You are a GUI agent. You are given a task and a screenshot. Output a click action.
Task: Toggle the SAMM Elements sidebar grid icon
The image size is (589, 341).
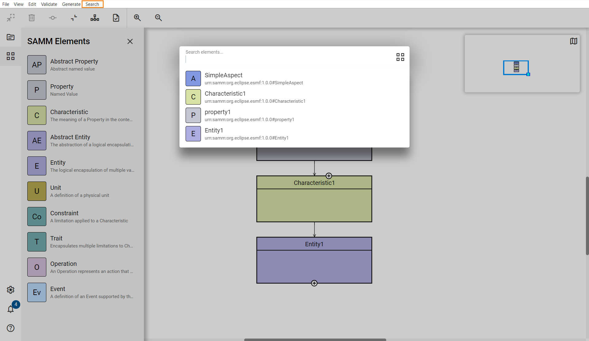pos(11,56)
